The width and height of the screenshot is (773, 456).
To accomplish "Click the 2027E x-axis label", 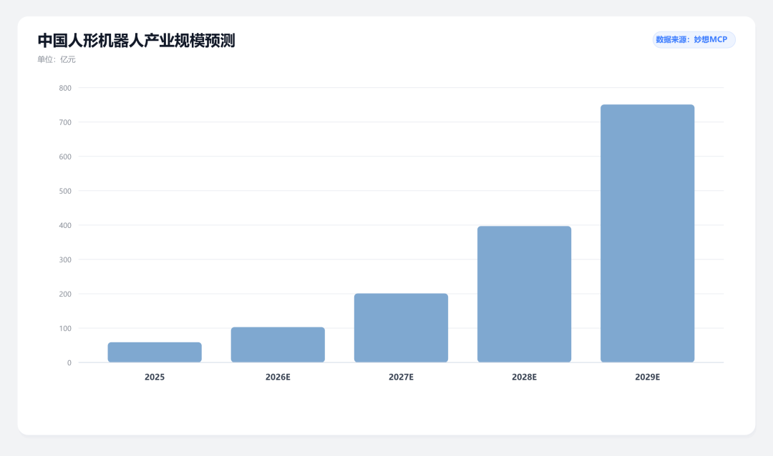I will point(402,377).
